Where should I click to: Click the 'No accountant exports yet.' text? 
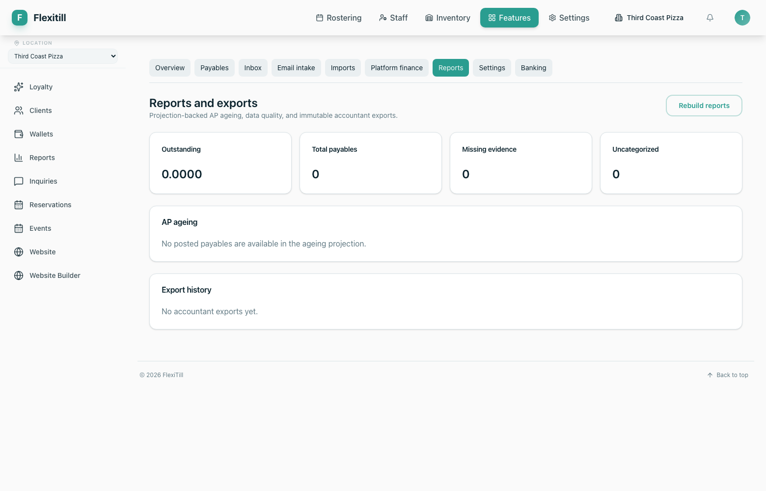[x=210, y=311]
